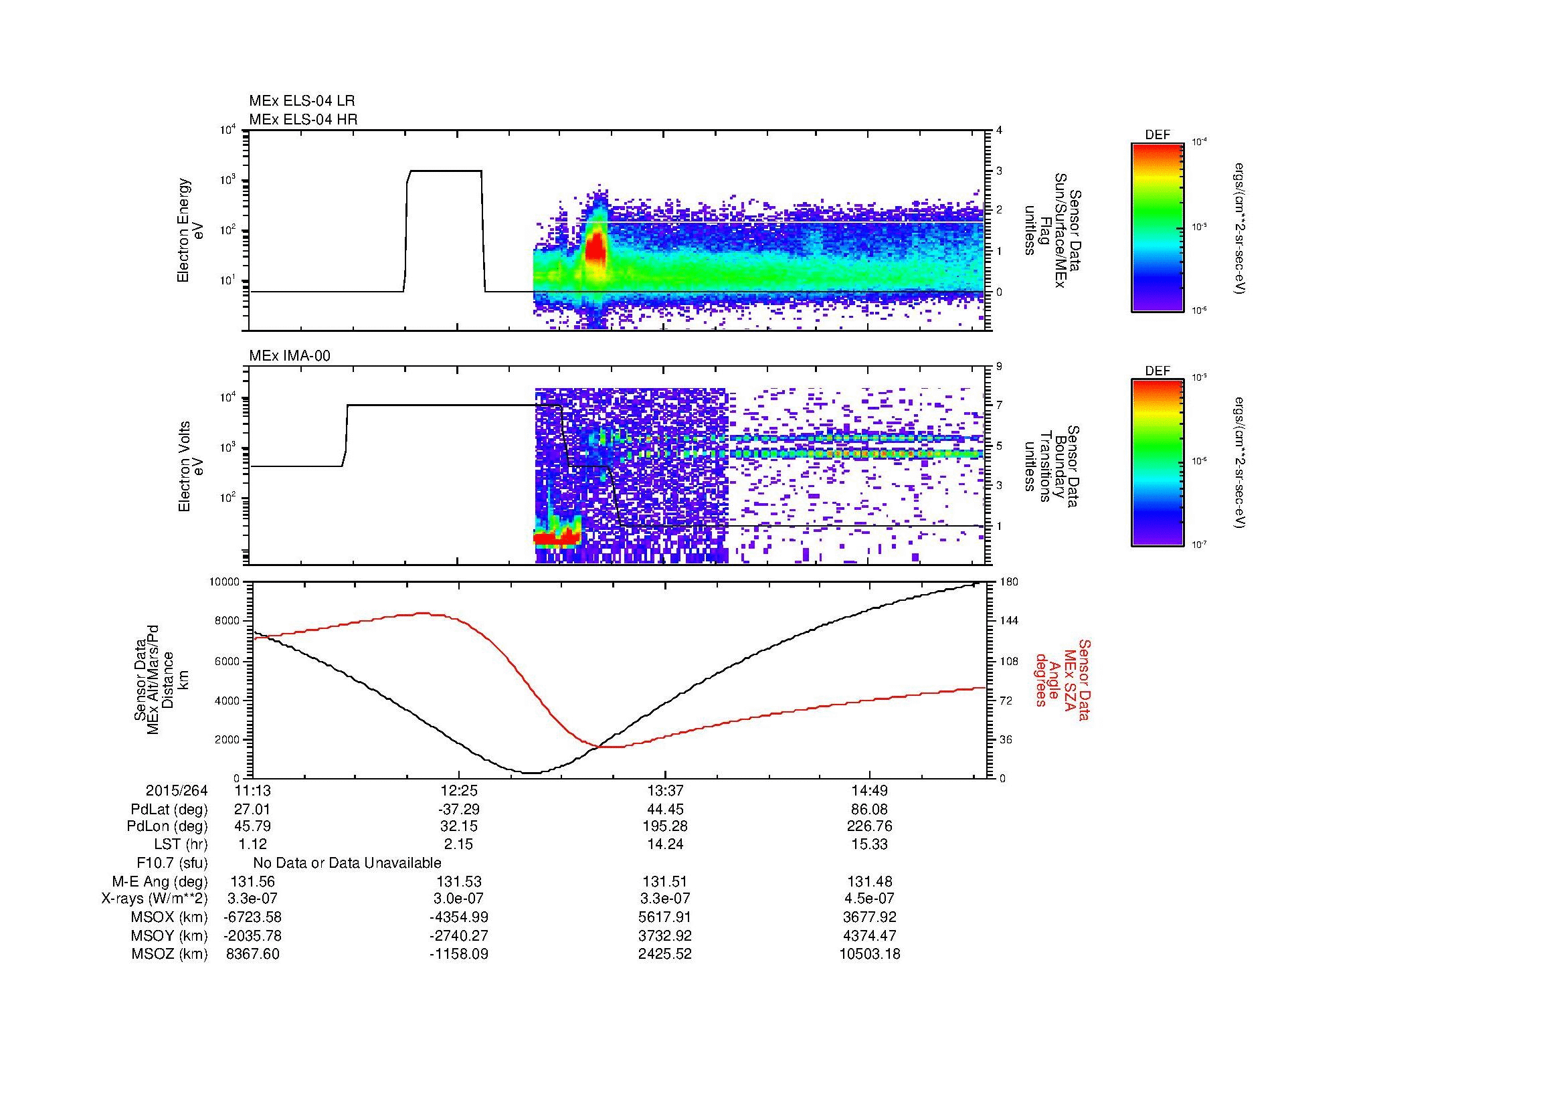Click the time tick label '14:49'
Viewport: 1565px width, 1106px height.
click(870, 791)
